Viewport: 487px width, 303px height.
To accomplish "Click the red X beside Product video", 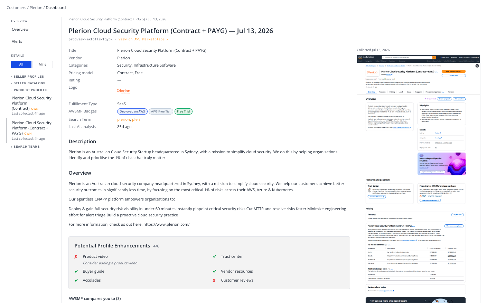I will (x=76, y=257).
